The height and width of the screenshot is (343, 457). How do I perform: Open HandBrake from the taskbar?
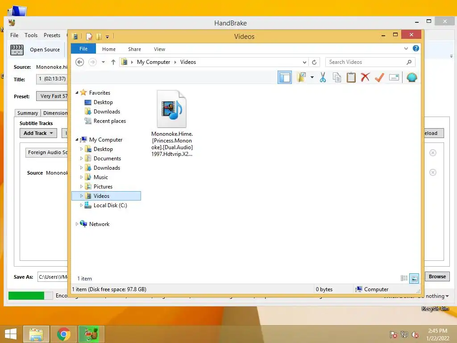[91, 334]
